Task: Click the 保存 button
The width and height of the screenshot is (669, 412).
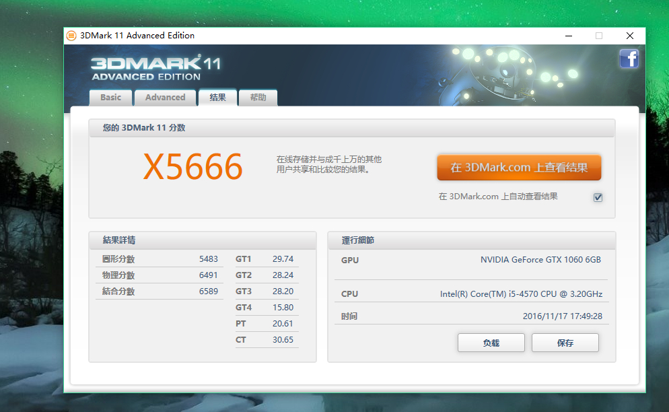Action: (565, 343)
